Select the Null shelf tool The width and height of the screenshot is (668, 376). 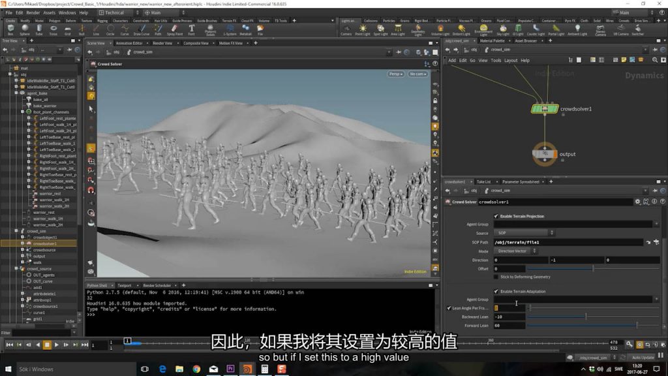pos(82,30)
